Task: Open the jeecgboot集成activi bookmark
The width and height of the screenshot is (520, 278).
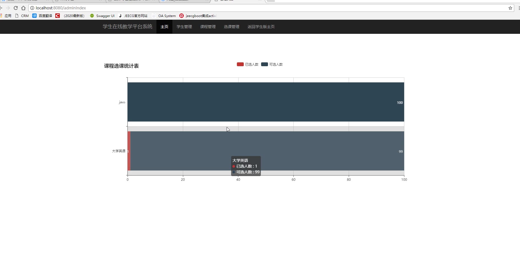Action: click(198, 16)
